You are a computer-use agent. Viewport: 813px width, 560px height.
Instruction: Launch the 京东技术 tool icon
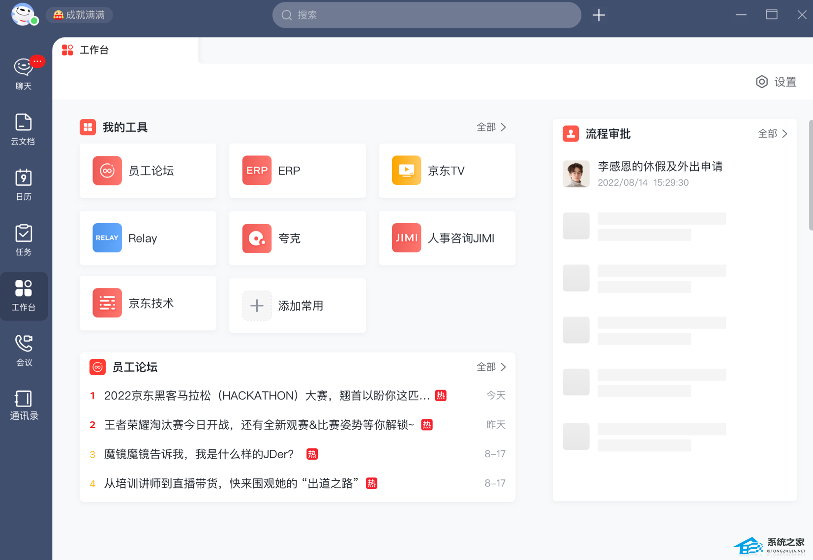click(x=107, y=303)
